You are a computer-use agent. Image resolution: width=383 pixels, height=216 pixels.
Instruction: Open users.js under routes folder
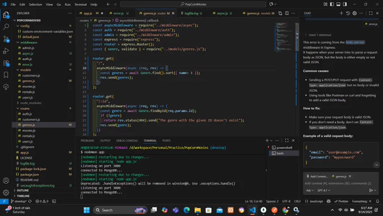point(28,142)
